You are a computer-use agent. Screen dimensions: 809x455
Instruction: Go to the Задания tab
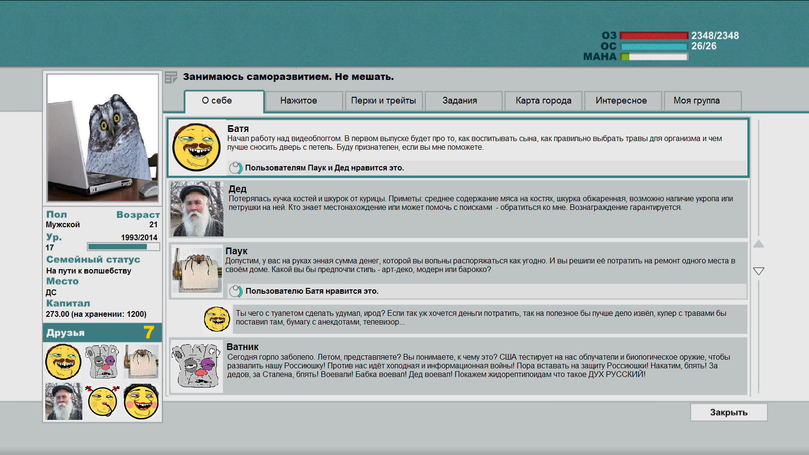coord(463,101)
